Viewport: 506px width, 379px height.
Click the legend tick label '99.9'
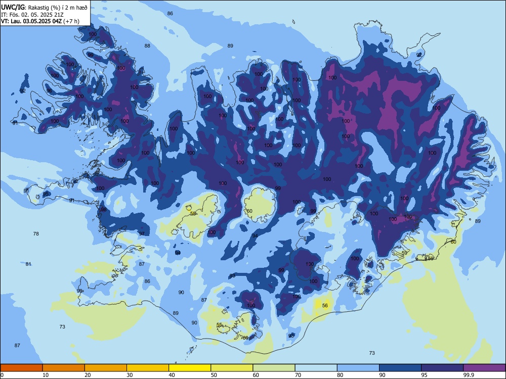(469, 375)
